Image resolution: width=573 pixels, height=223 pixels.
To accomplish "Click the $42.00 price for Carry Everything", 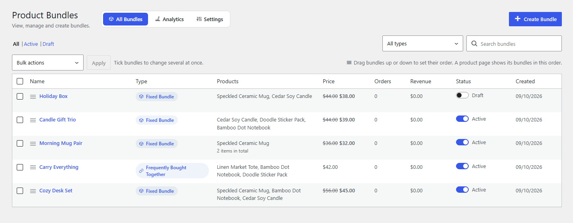I will pyautogui.click(x=330, y=167).
